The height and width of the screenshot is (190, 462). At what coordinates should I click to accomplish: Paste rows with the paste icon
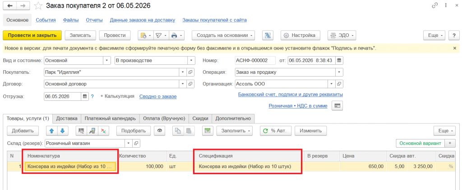click(x=189, y=131)
